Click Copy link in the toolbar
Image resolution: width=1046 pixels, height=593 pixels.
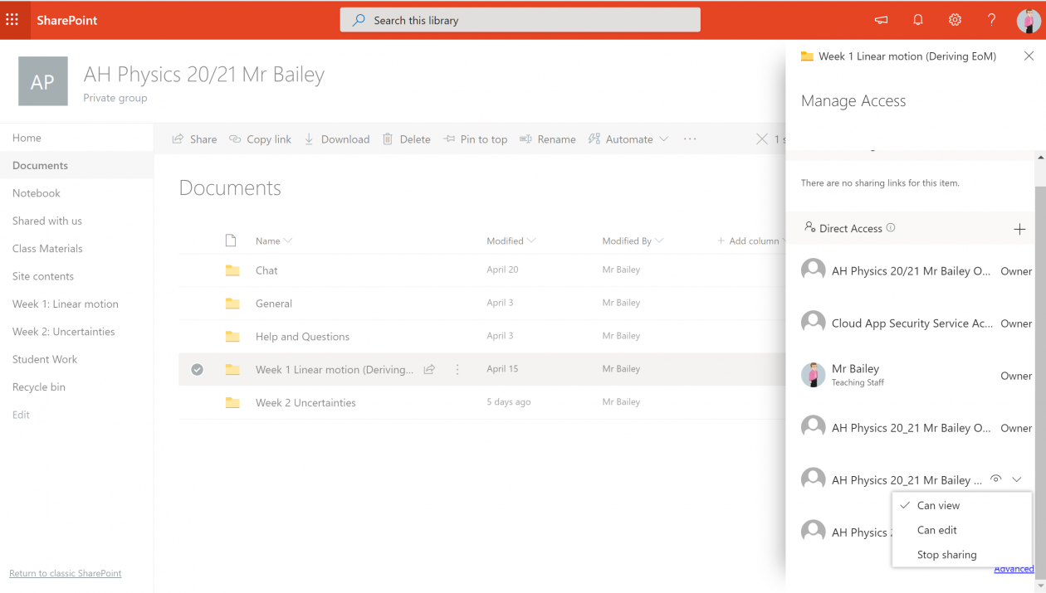[261, 139]
